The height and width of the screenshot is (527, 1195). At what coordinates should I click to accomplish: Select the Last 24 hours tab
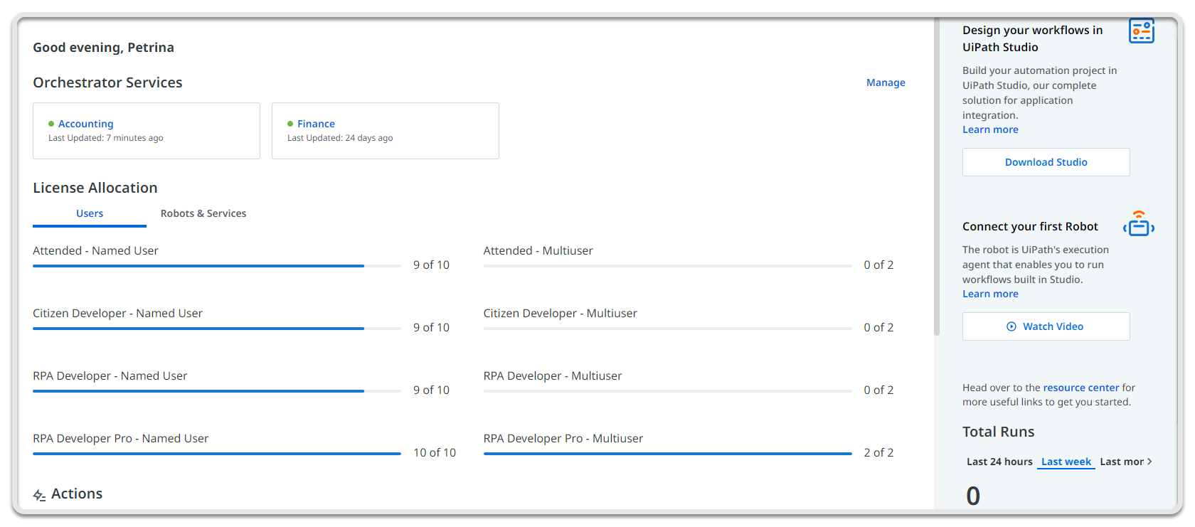pyautogui.click(x=999, y=462)
